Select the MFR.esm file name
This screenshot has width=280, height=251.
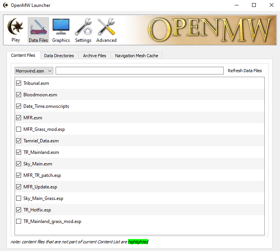click(33, 118)
